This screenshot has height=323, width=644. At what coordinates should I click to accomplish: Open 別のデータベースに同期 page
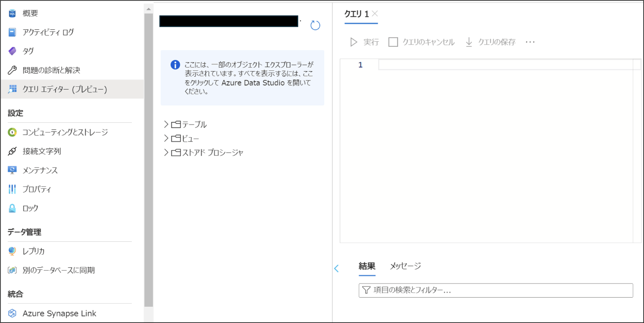[58, 270]
